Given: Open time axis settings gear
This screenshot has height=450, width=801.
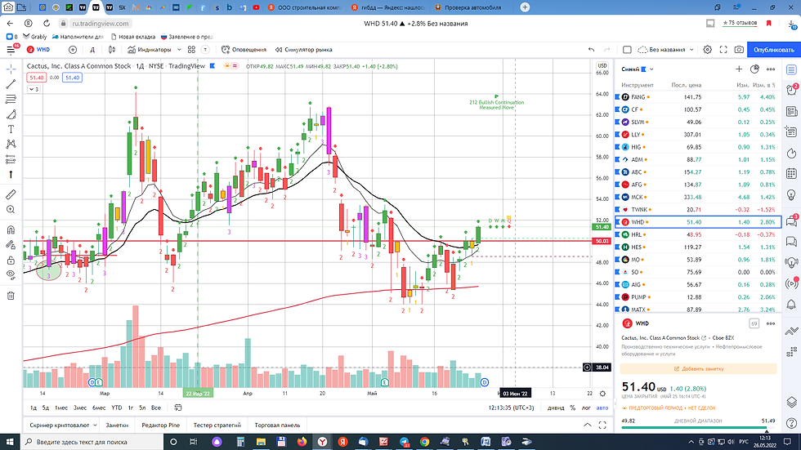Looking at the screenshot, I should (603, 394).
